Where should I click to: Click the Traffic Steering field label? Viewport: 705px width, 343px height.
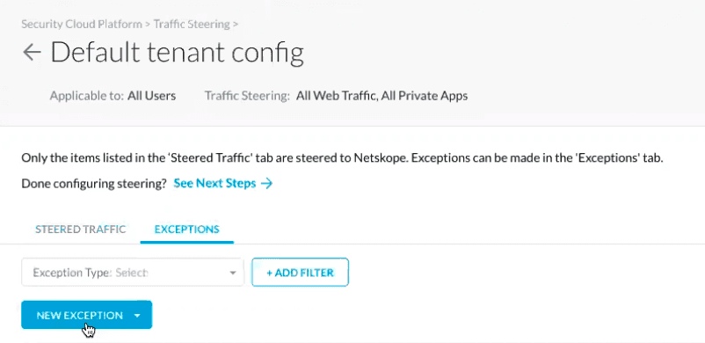pos(247,96)
